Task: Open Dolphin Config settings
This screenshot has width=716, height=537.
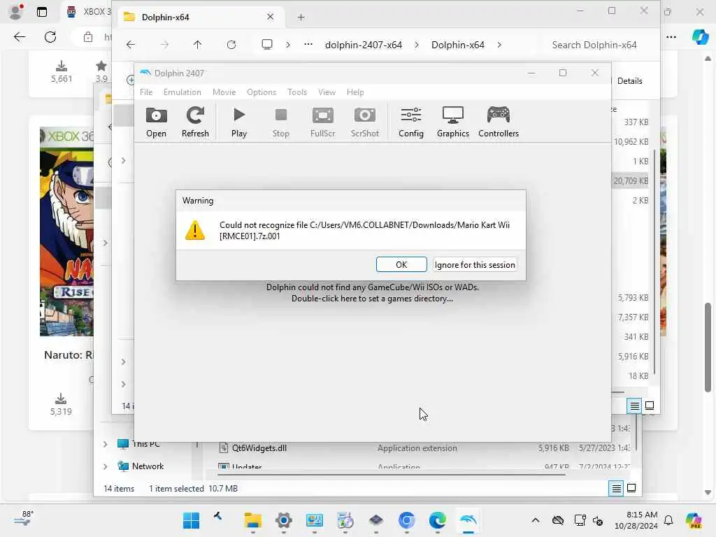Action: click(411, 122)
